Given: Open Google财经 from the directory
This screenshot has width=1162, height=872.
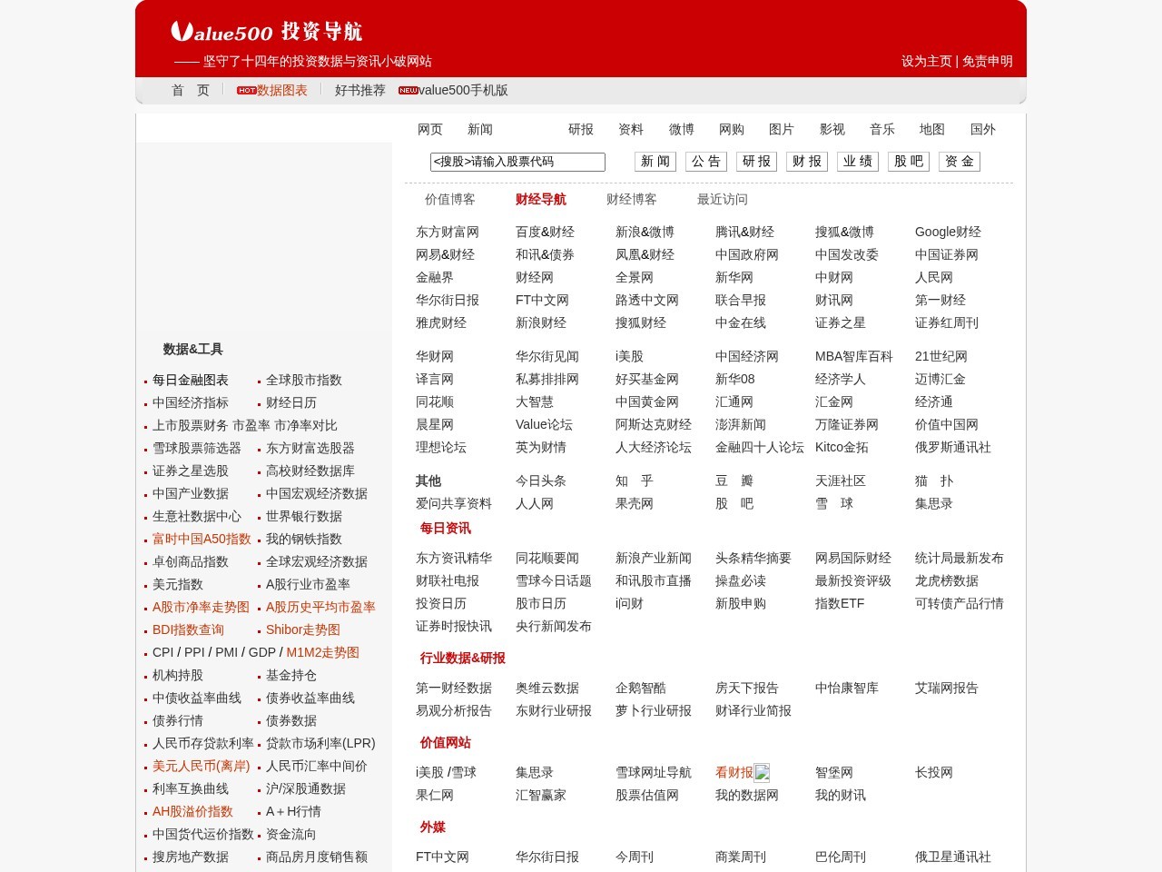Looking at the screenshot, I should pos(947,232).
